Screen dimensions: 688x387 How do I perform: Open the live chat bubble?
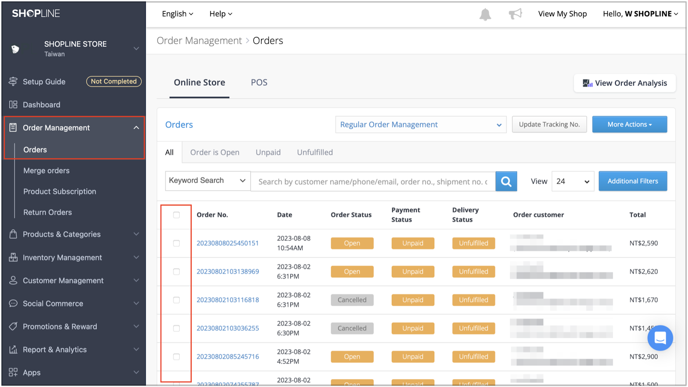(660, 338)
